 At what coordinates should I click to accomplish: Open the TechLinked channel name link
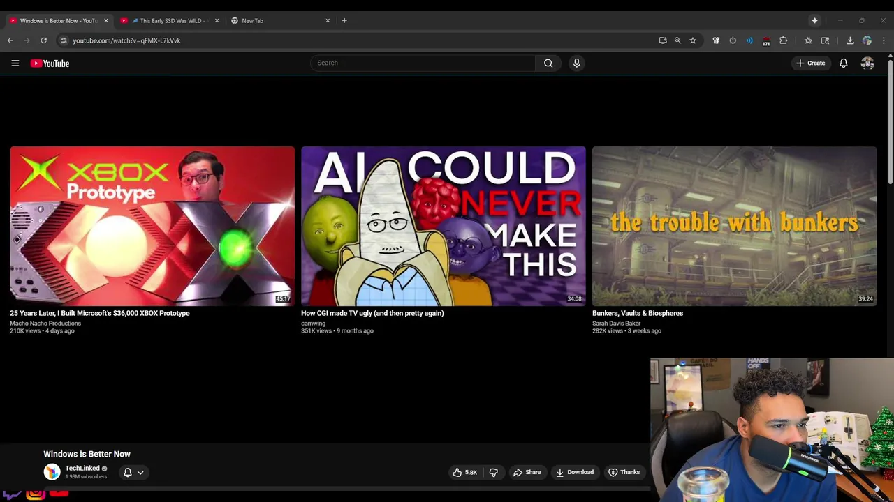[82, 468]
